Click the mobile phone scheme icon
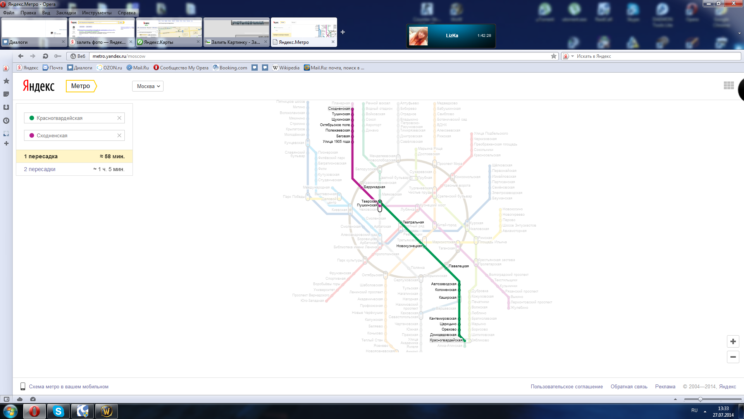 coord(23,386)
